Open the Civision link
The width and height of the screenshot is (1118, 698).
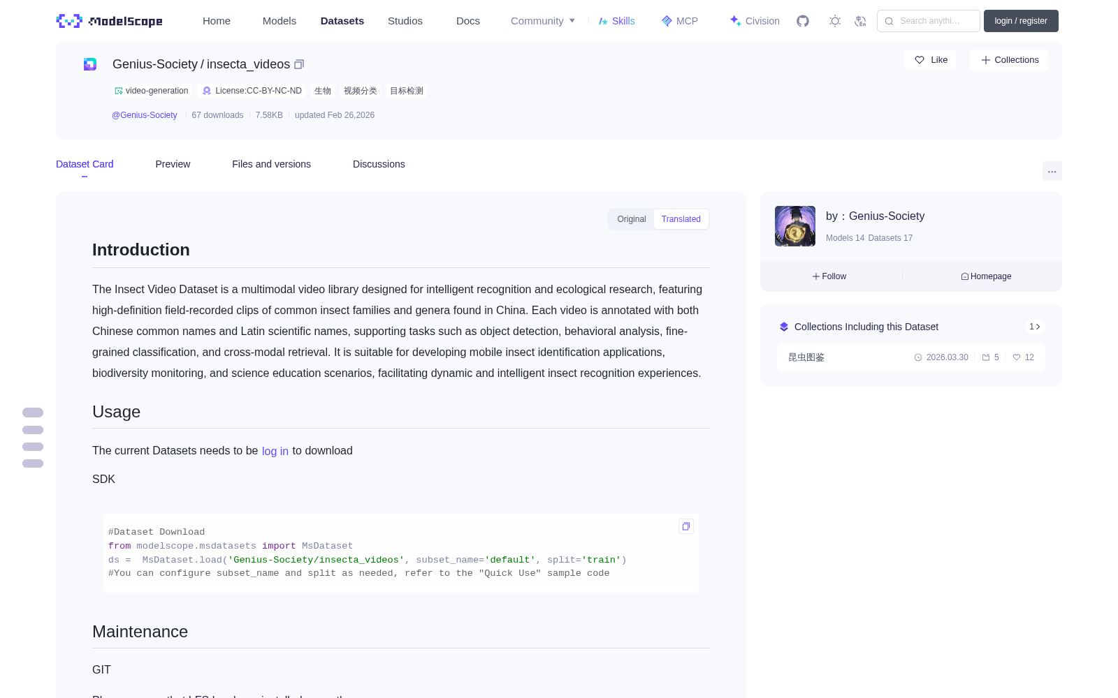point(755,21)
